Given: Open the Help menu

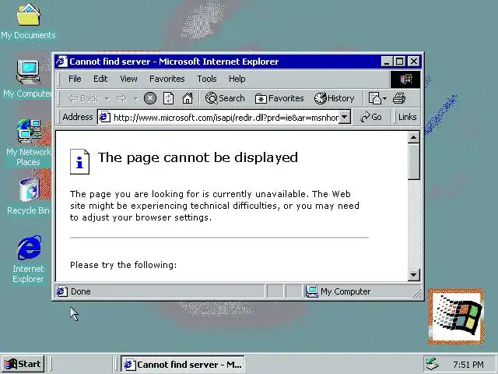Looking at the screenshot, I should click(x=237, y=79).
